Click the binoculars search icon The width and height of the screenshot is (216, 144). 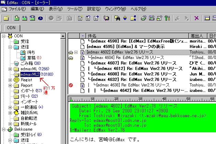click(117, 18)
